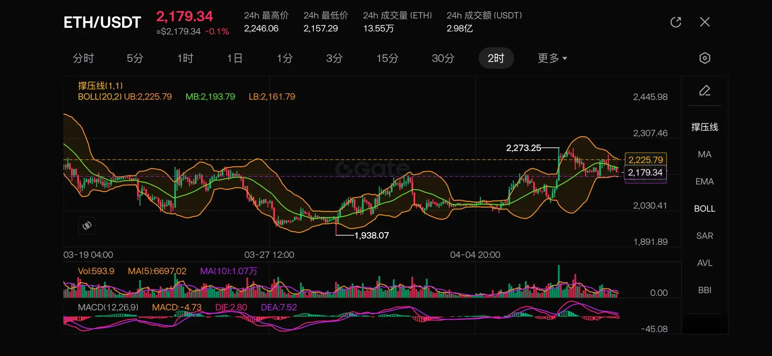Click the LB:2,161.79 legend value
The image size is (772, 356).
[x=272, y=97]
